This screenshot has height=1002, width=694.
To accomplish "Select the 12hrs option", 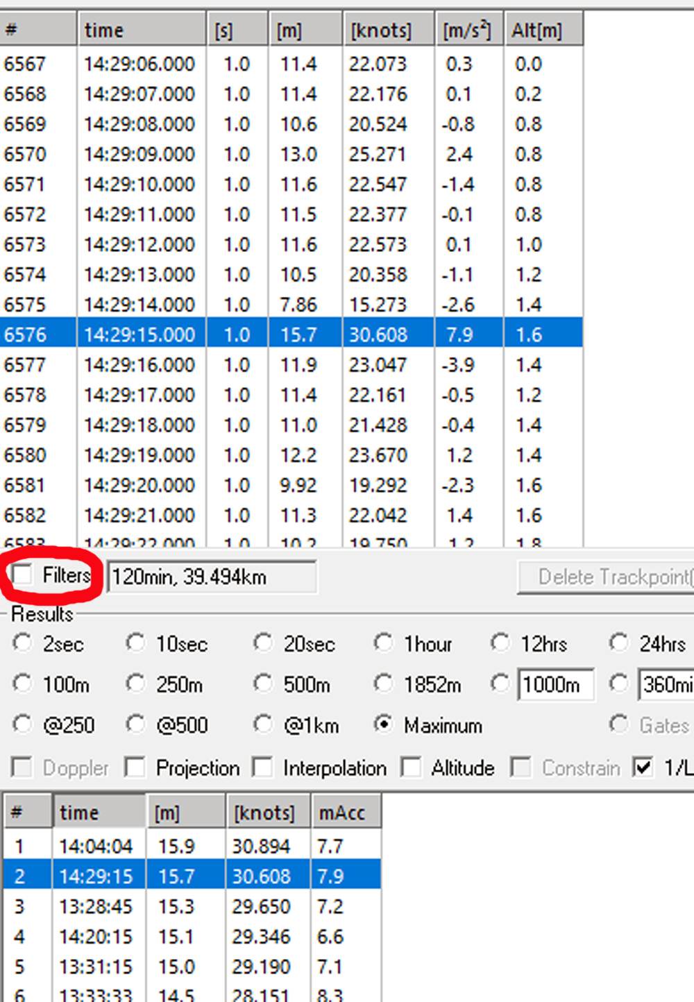I will click(502, 643).
